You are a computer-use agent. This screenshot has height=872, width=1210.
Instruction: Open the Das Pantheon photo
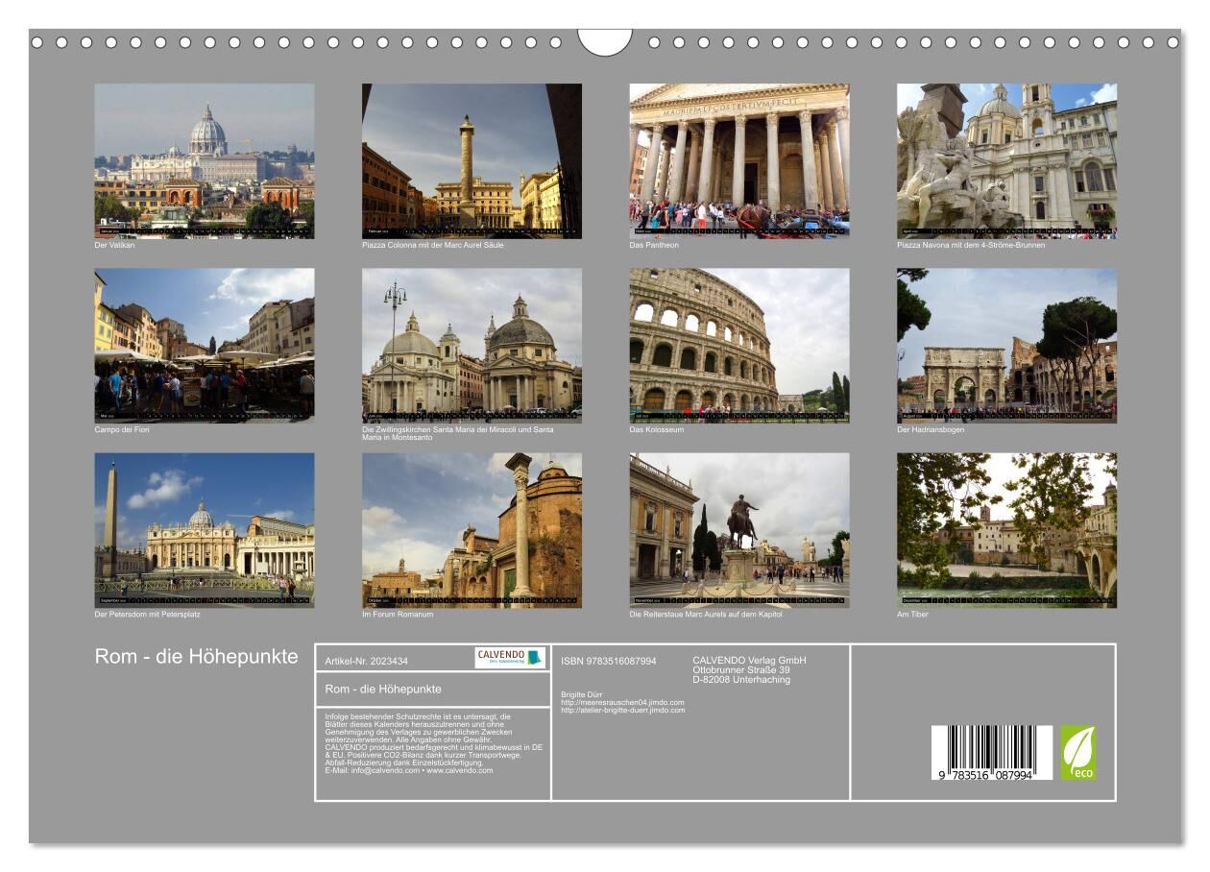click(738, 160)
